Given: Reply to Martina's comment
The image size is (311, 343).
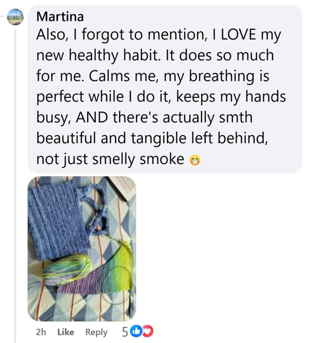Looking at the screenshot, I should (x=96, y=332).
